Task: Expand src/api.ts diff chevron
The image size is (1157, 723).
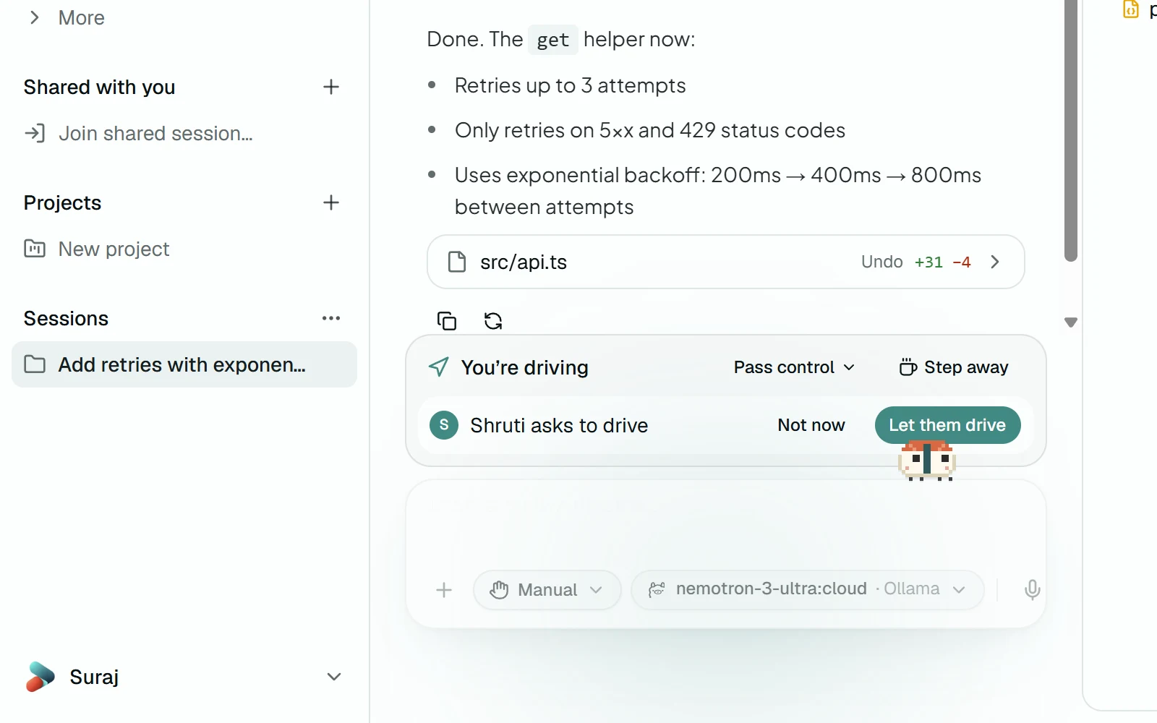Action: 995,262
